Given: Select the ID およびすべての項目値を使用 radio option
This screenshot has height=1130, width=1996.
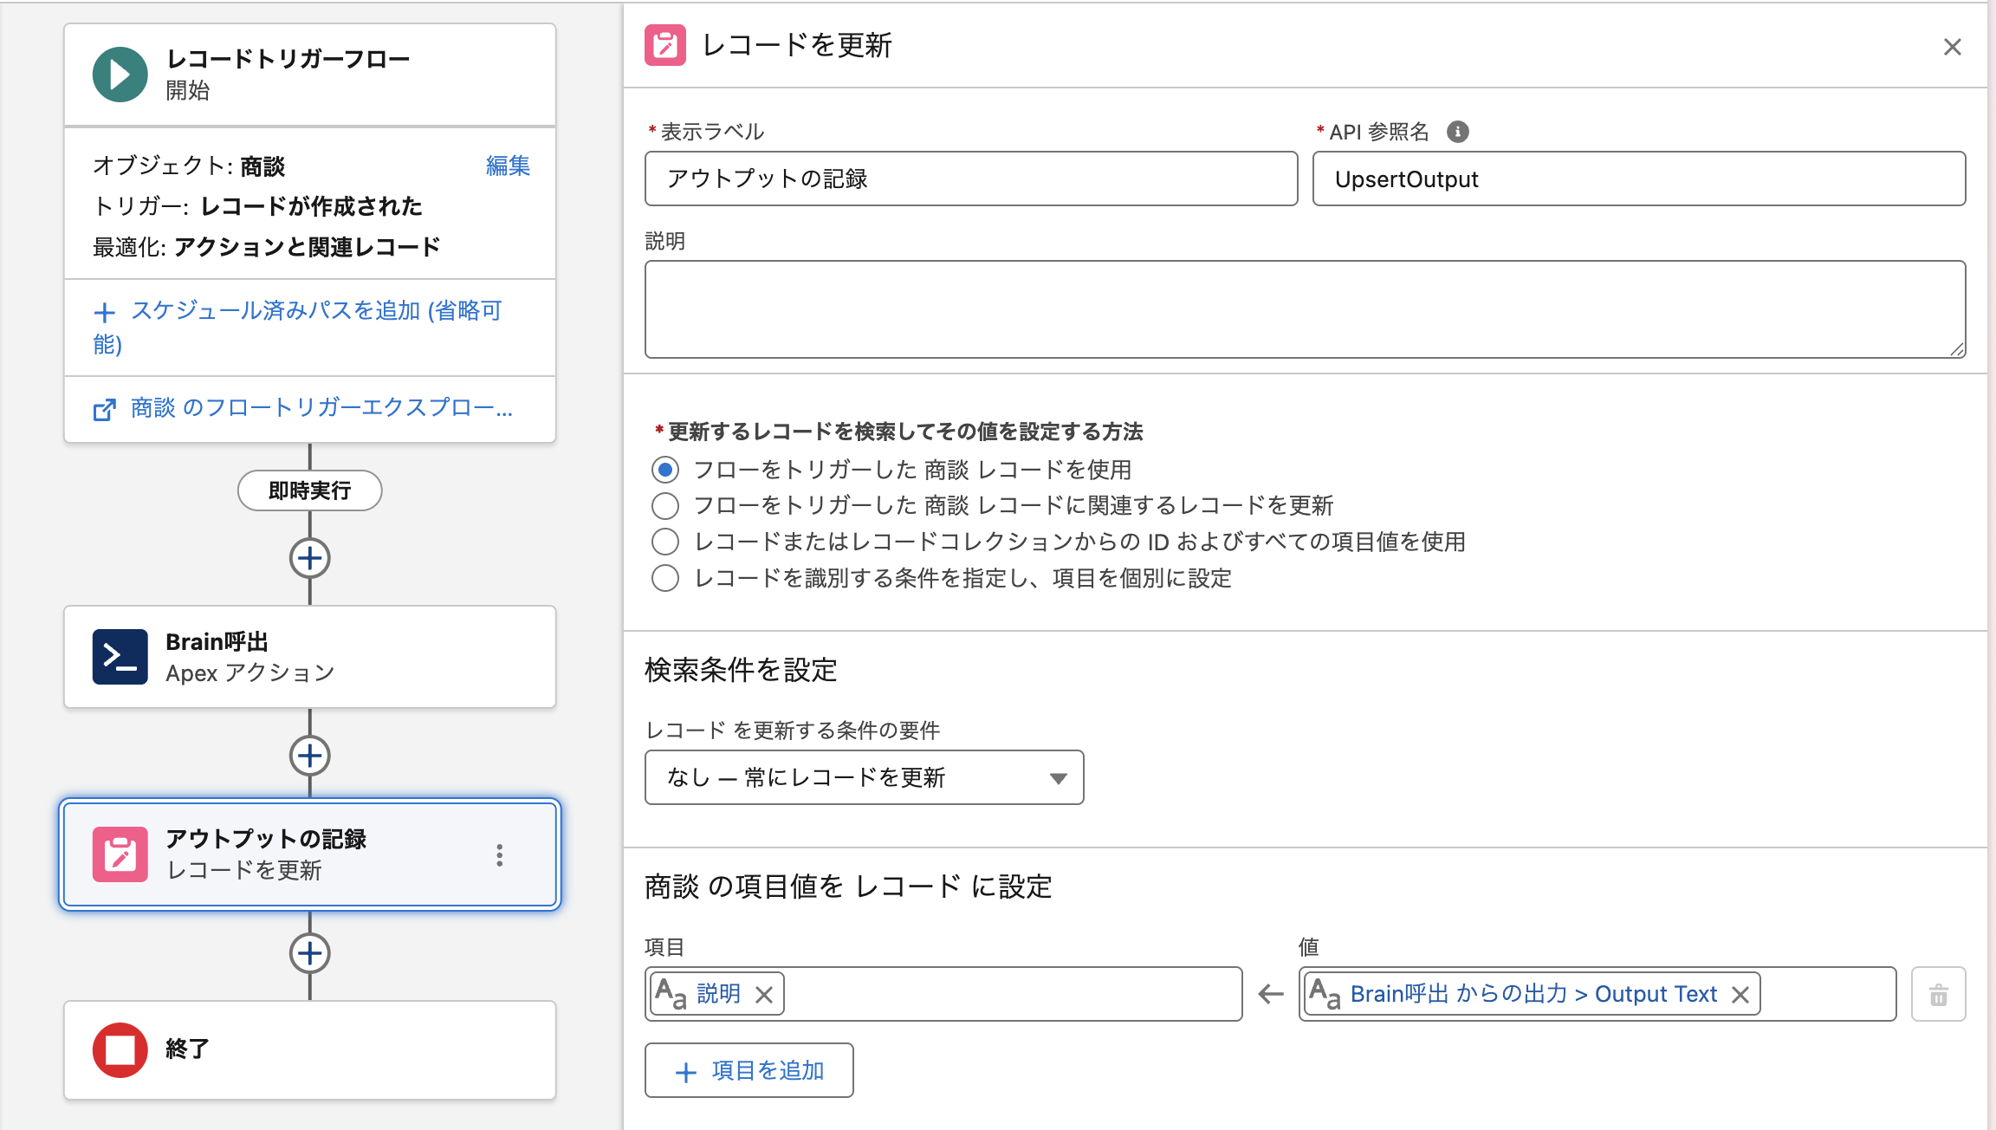Looking at the screenshot, I should coord(664,542).
